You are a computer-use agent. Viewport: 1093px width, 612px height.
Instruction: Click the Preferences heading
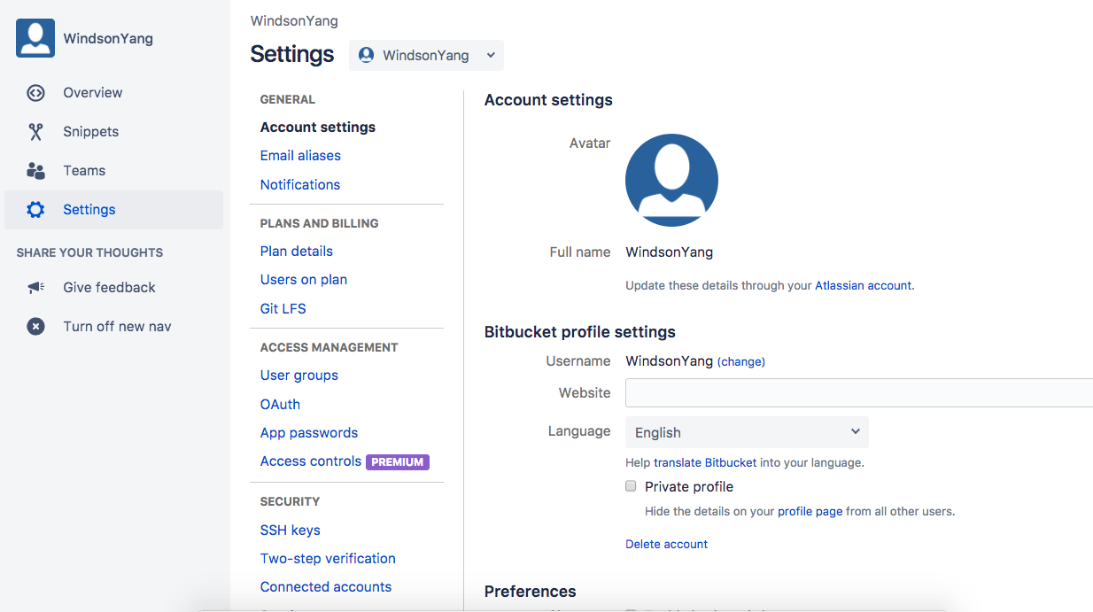pyautogui.click(x=531, y=592)
